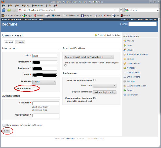Open the Slovan bookmark
Screen dimensions: 161x148
pos(56,16)
